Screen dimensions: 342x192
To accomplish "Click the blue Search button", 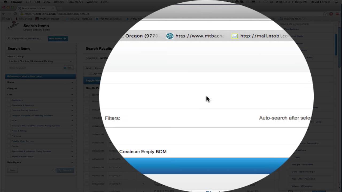I will [65, 170].
